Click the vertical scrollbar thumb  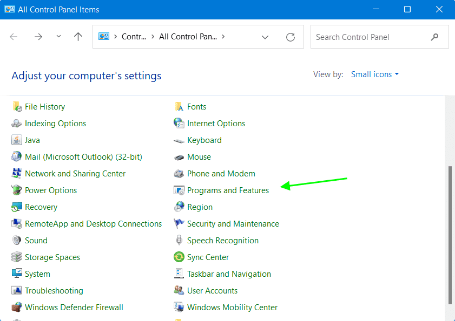[450, 235]
